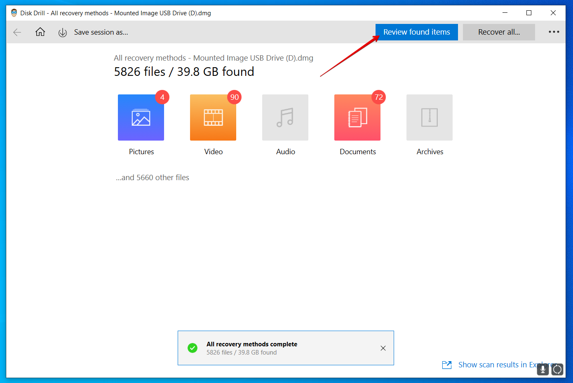573x383 pixels.
Task: Open the Documents category tile
Action: pos(357,117)
